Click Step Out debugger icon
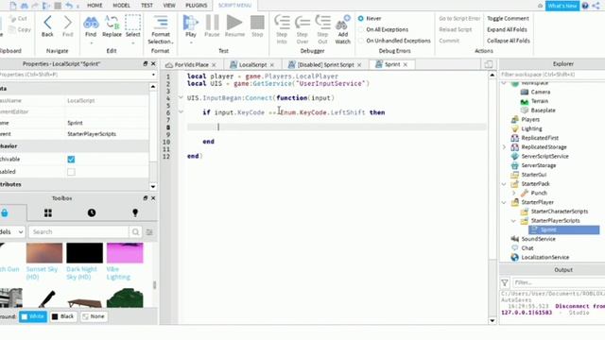The height and width of the screenshot is (340, 605). click(322, 23)
